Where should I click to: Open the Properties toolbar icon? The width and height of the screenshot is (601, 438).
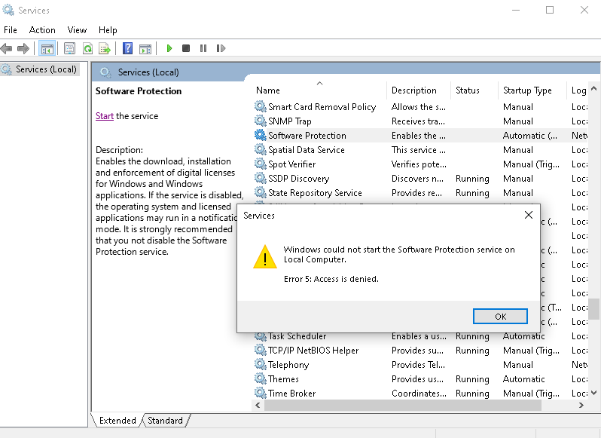69,48
